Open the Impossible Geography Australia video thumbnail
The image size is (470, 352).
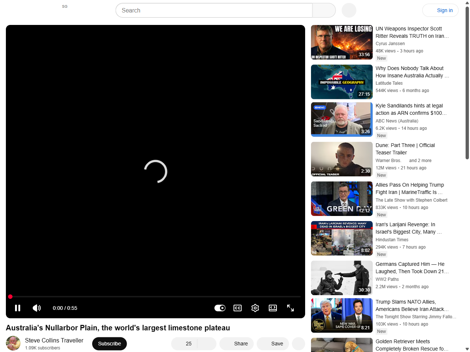[x=342, y=82]
